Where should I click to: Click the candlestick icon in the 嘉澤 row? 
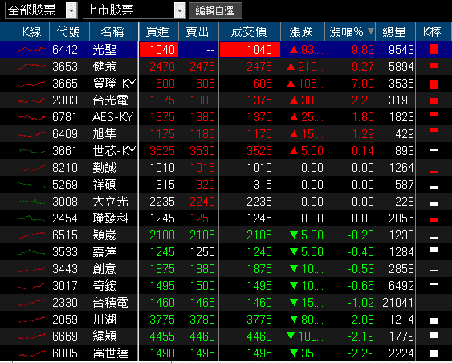434,252
